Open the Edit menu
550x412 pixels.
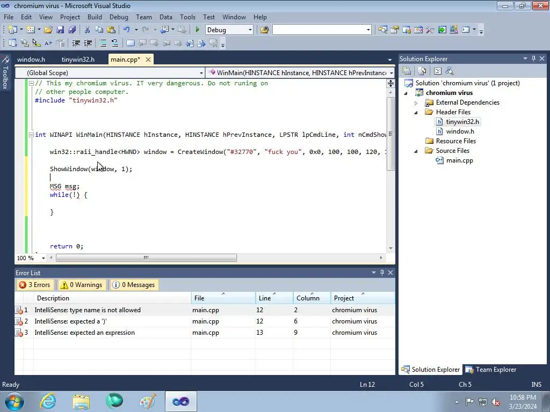26,17
